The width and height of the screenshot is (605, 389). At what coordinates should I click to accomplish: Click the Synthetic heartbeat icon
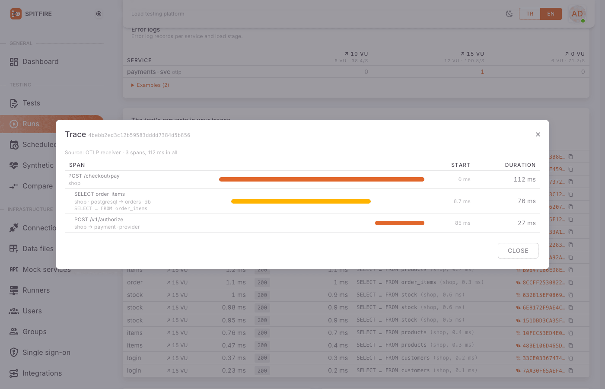14,166
